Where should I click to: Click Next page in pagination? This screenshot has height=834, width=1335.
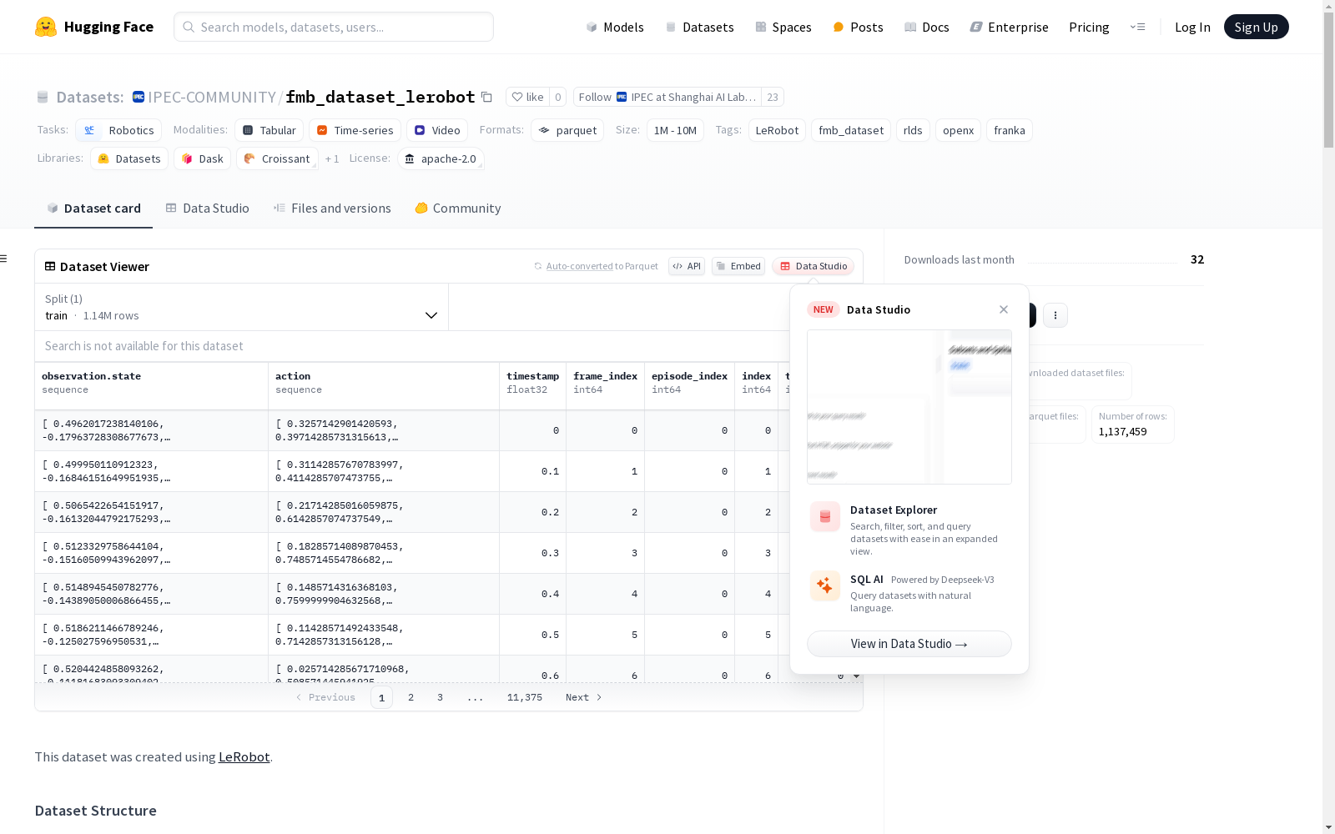[584, 697]
